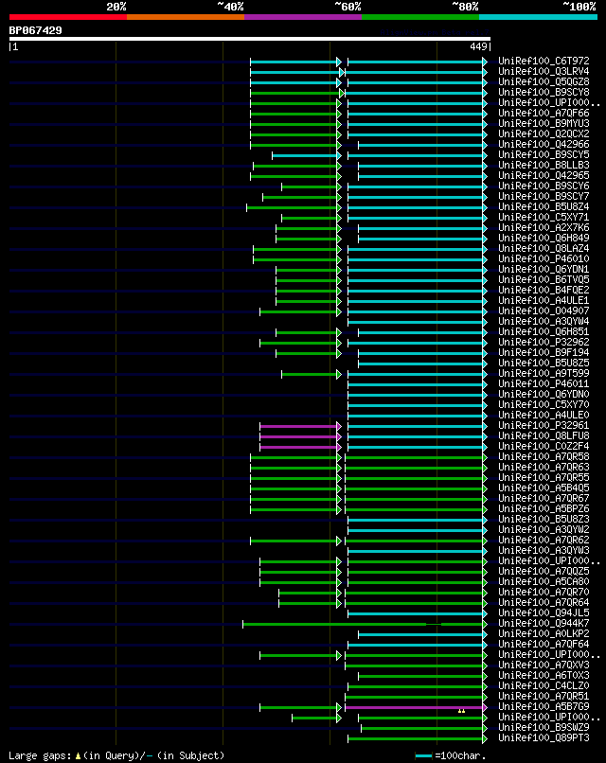
Task: Select the UniRef100_A5CA80 label
Action: [544, 582]
